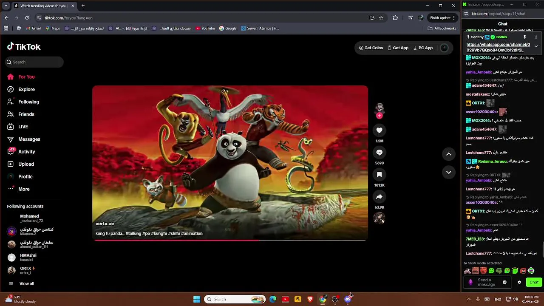Open ORTX following account
This screenshot has height=306, width=544.
coord(27,270)
